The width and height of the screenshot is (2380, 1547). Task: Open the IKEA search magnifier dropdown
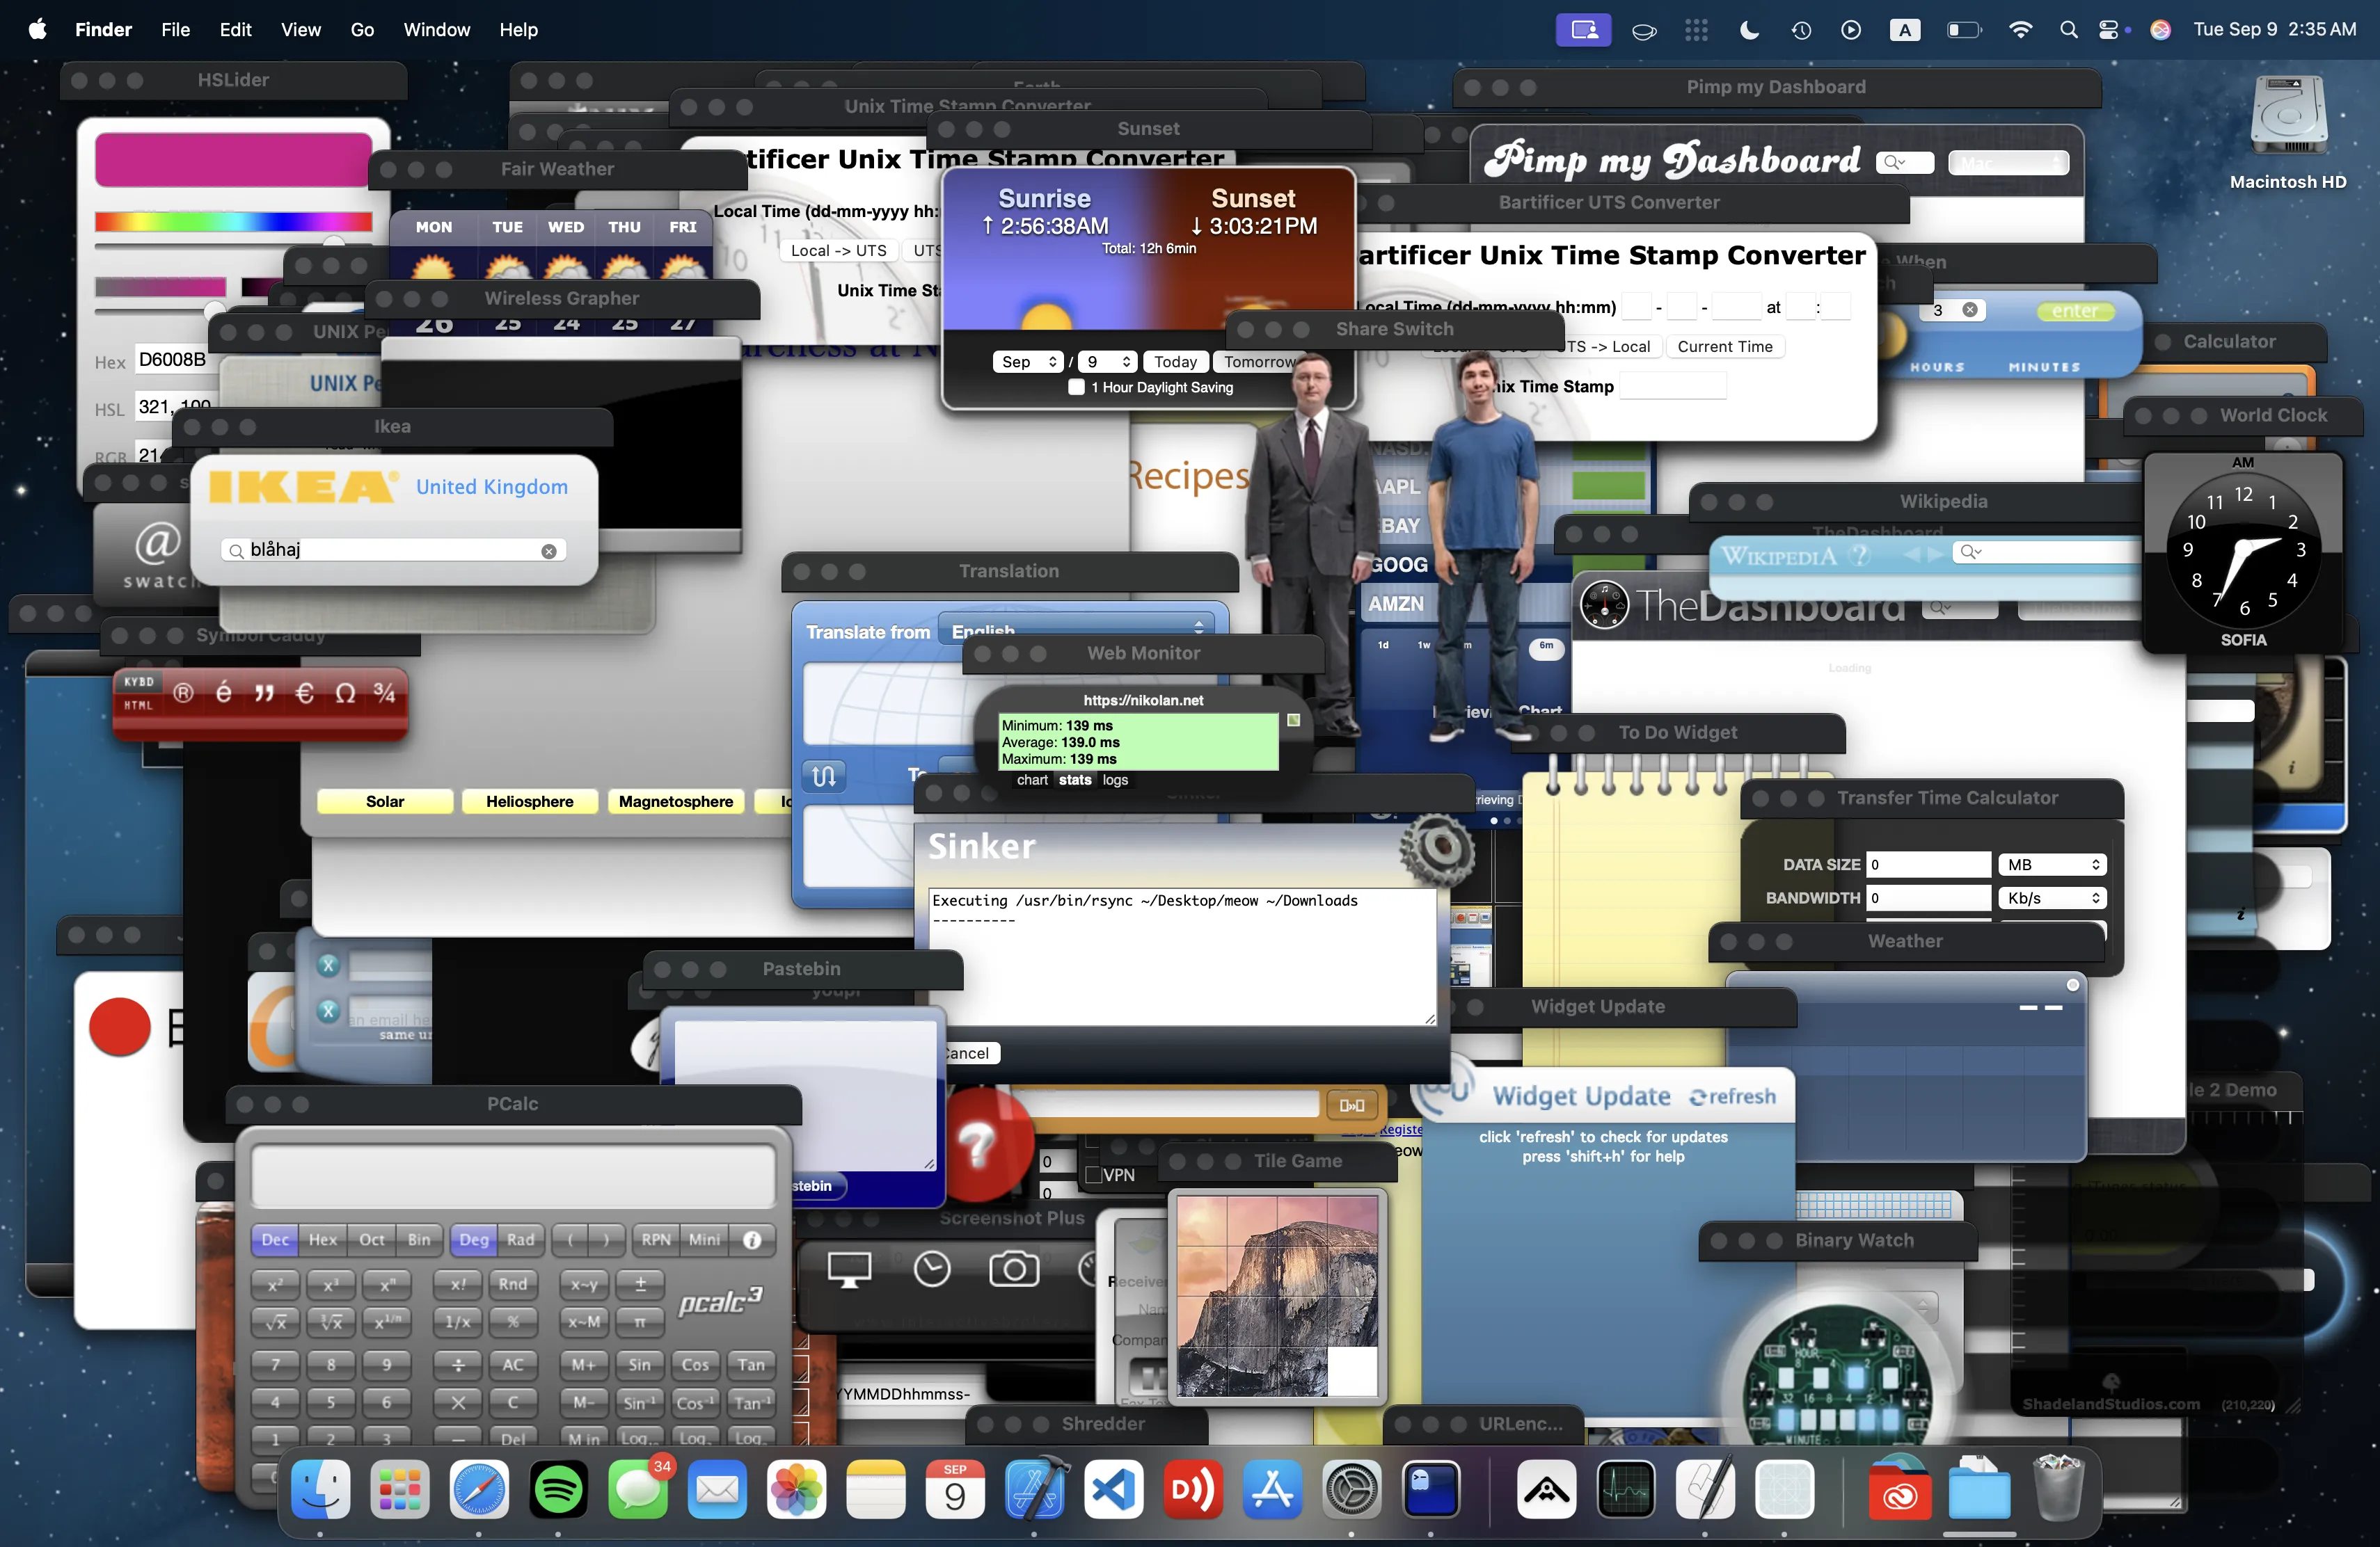pos(236,551)
